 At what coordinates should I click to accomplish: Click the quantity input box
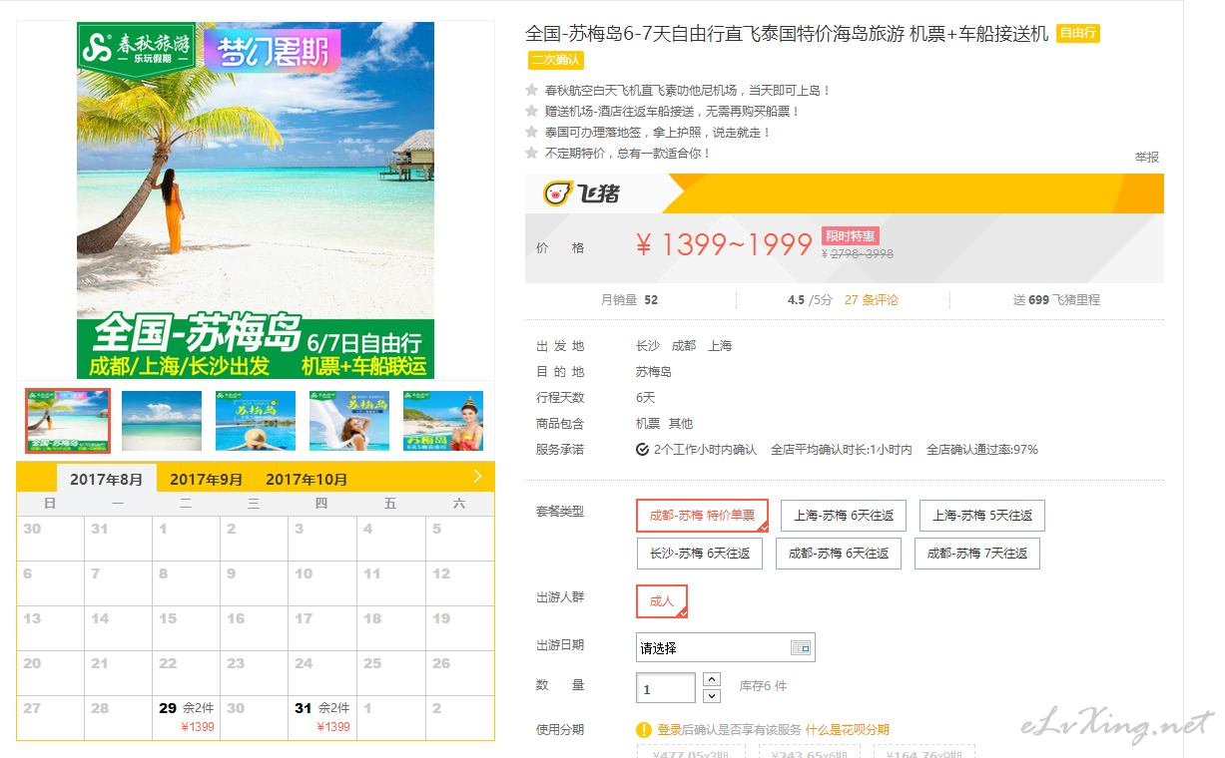(x=666, y=688)
